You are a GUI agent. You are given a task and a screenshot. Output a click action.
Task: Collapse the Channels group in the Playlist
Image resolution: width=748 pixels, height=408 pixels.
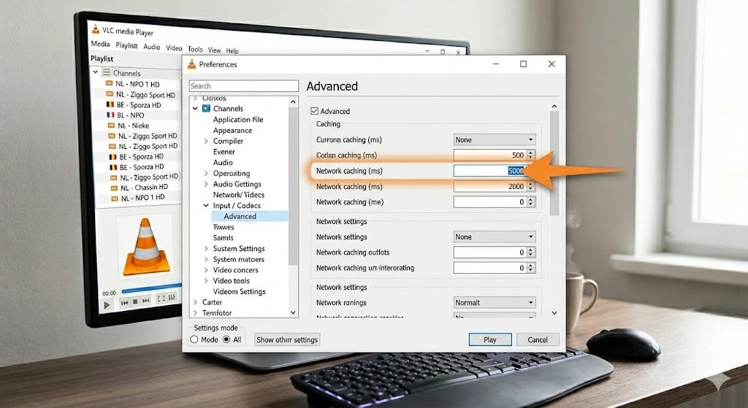point(96,72)
